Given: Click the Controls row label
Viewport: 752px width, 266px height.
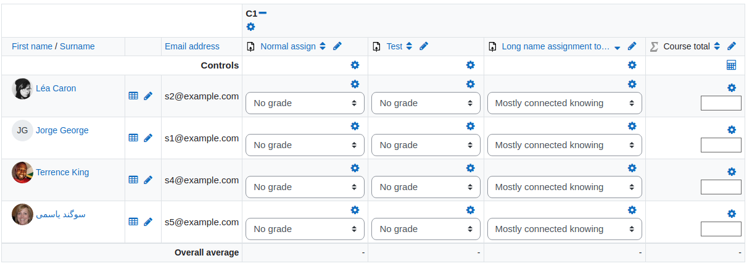Looking at the screenshot, I should [x=220, y=65].
